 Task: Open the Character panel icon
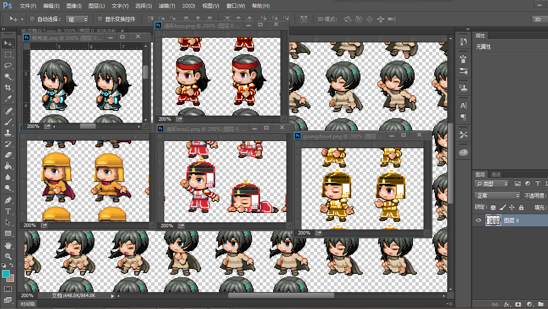point(463,105)
